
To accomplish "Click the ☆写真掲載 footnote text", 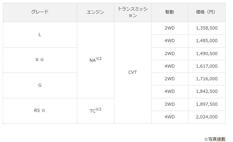I will point(215,139).
